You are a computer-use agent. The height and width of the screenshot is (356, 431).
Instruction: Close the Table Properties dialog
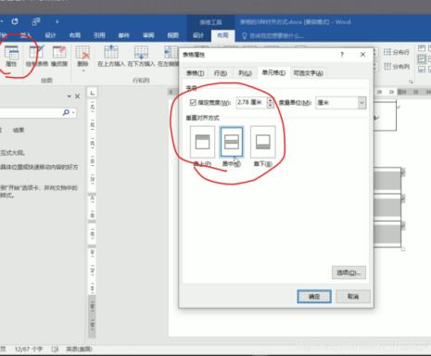pyautogui.click(x=362, y=55)
